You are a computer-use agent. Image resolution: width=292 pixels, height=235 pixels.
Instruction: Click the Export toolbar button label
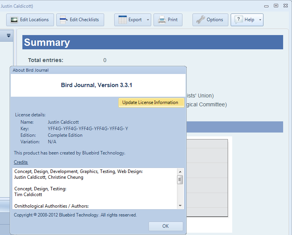[x=135, y=20]
